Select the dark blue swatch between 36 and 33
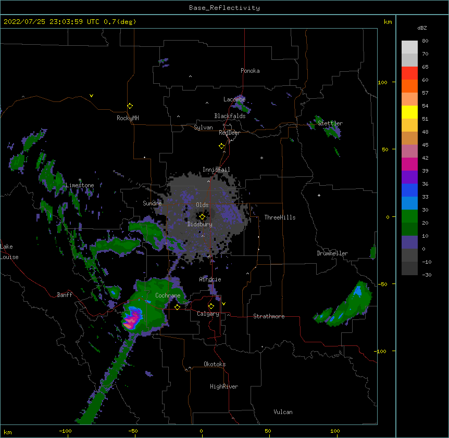Screen dimensions: 449x438 coord(409,190)
